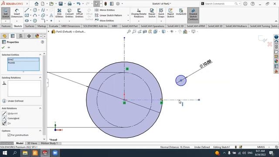279x157 pixels.
Task: Select the Line sketch tool
Action: tap(27, 10)
